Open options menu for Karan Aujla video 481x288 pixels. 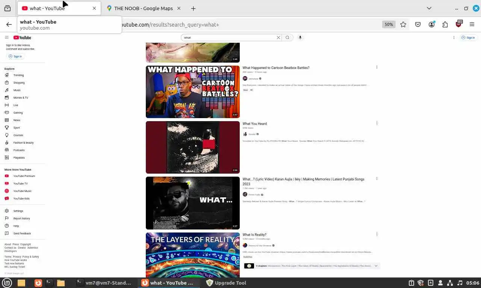377,178
